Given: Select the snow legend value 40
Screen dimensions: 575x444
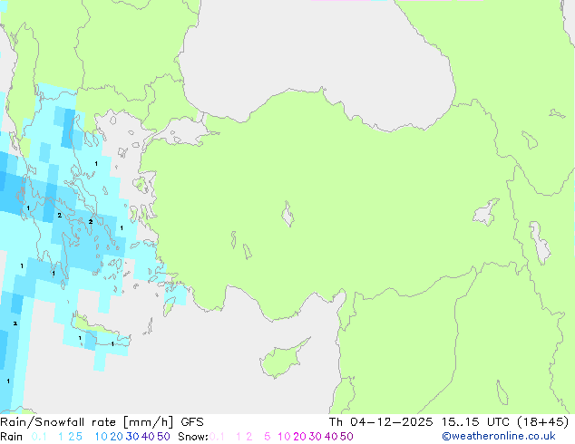Looking at the screenshot, I should [331, 437].
